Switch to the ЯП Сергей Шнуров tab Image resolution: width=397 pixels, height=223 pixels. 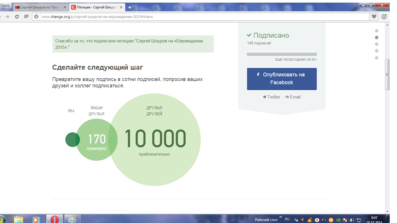pos(40,8)
